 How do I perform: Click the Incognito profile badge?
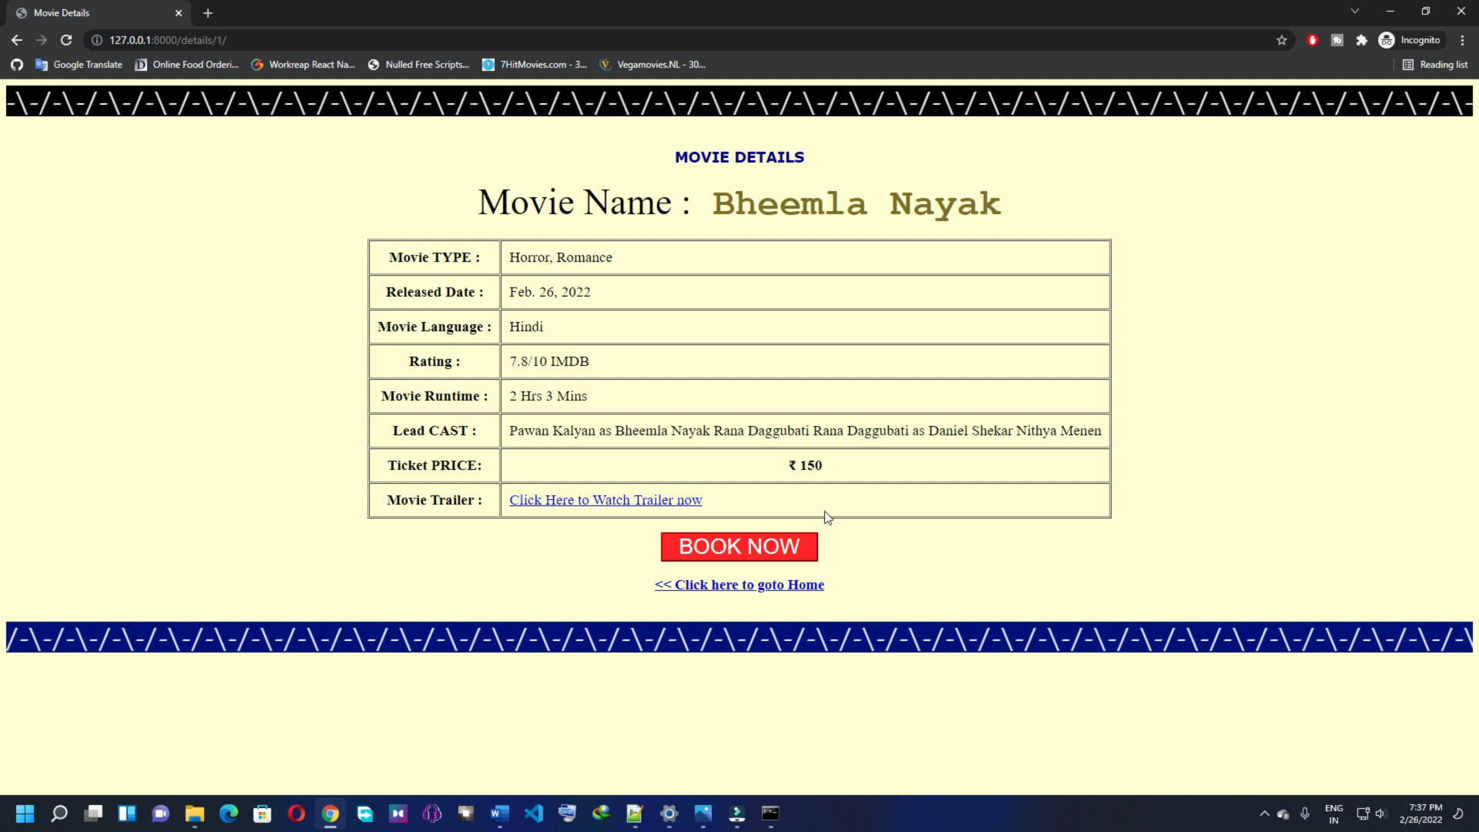click(x=1410, y=40)
